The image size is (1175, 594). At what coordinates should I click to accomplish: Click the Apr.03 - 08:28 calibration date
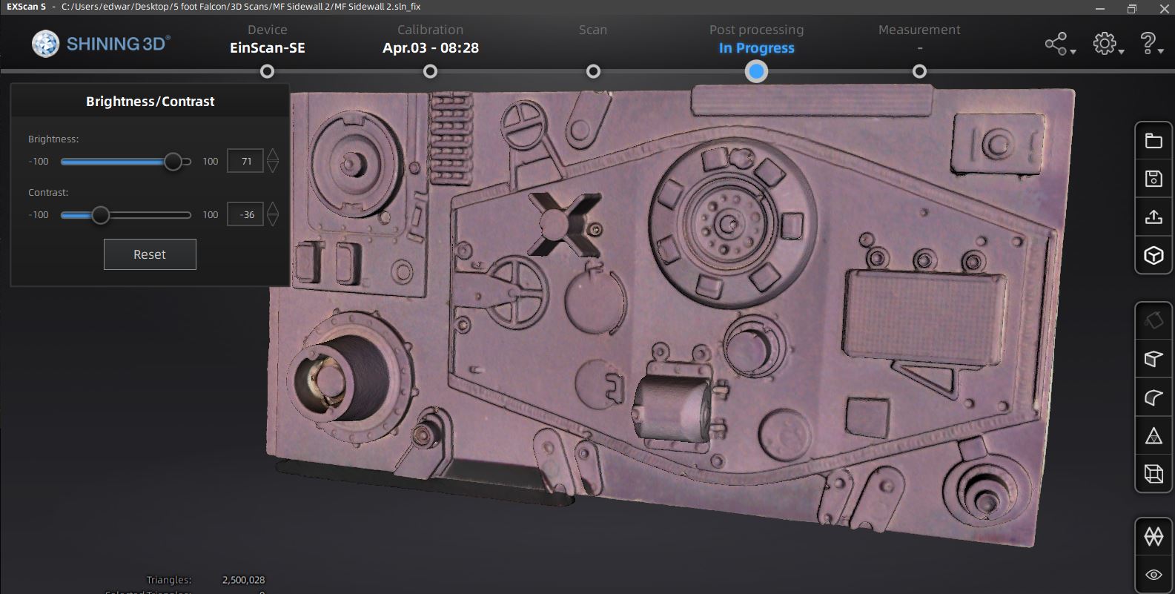coord(431,48)
